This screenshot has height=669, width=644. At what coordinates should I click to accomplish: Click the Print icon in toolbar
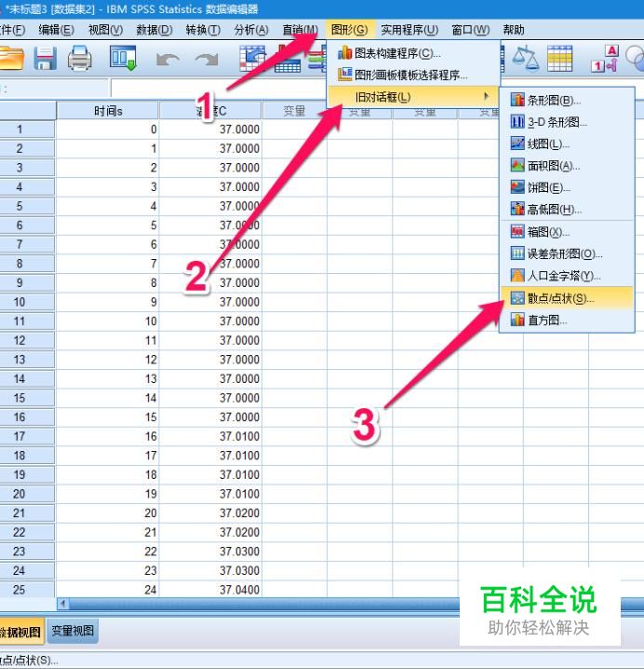80,58
